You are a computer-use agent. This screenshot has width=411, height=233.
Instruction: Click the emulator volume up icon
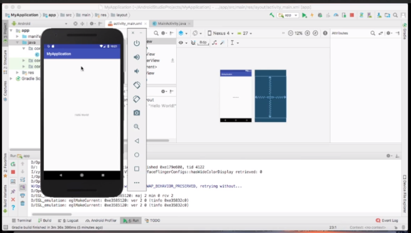pyautogui.click(x=136, y=57)
